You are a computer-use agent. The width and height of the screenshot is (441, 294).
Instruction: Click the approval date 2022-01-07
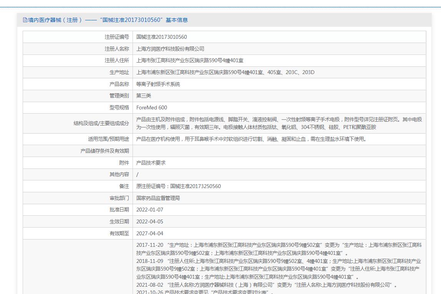(150, 210)
